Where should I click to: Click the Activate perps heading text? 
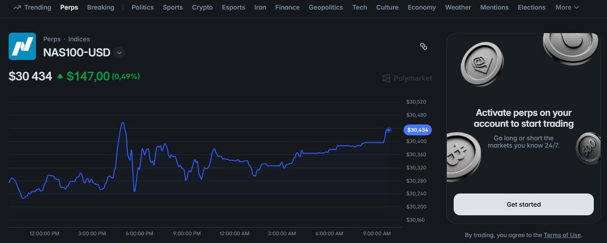click(x=524, y=118)
